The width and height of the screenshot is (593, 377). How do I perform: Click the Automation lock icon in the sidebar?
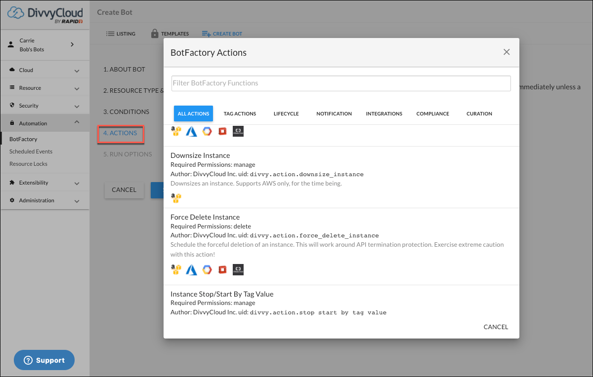click(12, 123)
